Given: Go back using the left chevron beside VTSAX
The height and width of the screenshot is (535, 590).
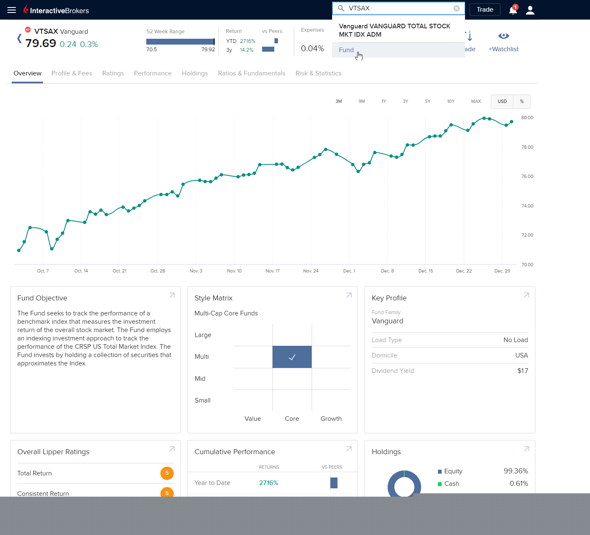Looking at the screenshot, I should pos(19,39).
